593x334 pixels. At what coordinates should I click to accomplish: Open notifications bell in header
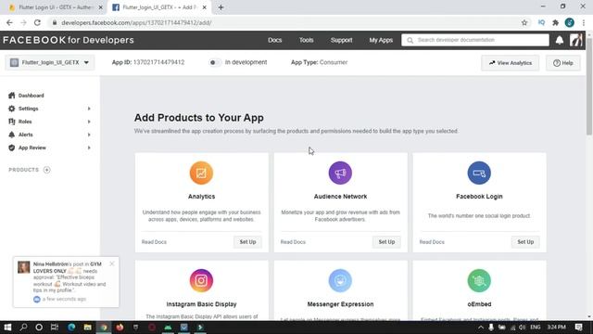point(560,40)
